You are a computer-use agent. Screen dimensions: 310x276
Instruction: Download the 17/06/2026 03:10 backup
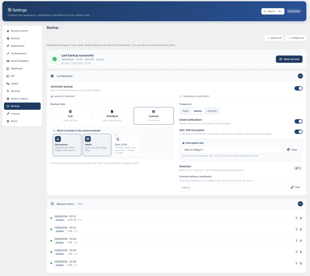point(296,229)
